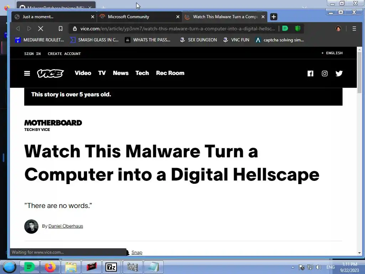
Task: Open the notepad taskbar icon
Action: point(153,267)
